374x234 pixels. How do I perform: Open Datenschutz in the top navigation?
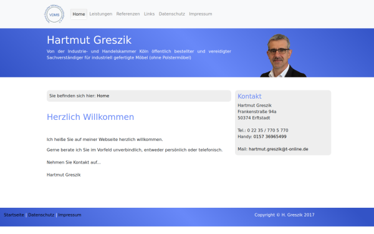pyautogui.click(x=172, y=14)
